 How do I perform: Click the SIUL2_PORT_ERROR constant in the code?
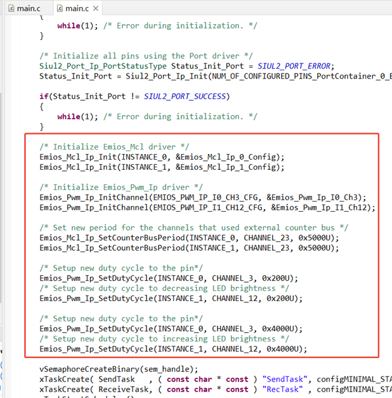[296, 66]
